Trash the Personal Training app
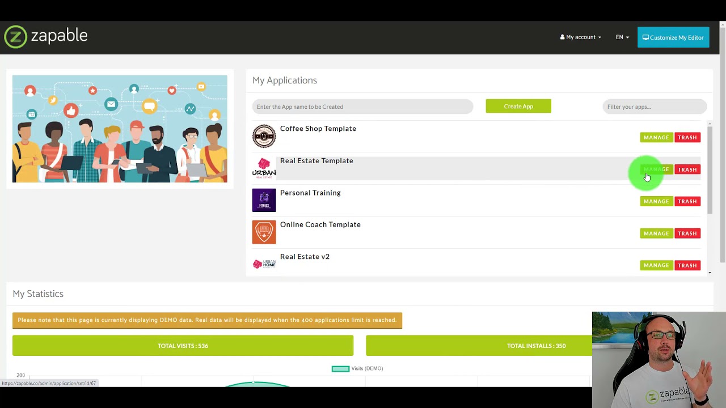 coord(687,201)
